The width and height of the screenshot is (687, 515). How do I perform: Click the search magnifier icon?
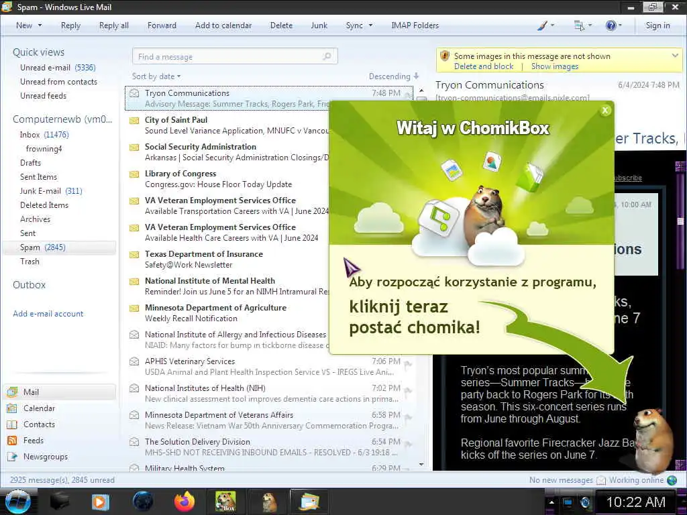coord(327,56)
